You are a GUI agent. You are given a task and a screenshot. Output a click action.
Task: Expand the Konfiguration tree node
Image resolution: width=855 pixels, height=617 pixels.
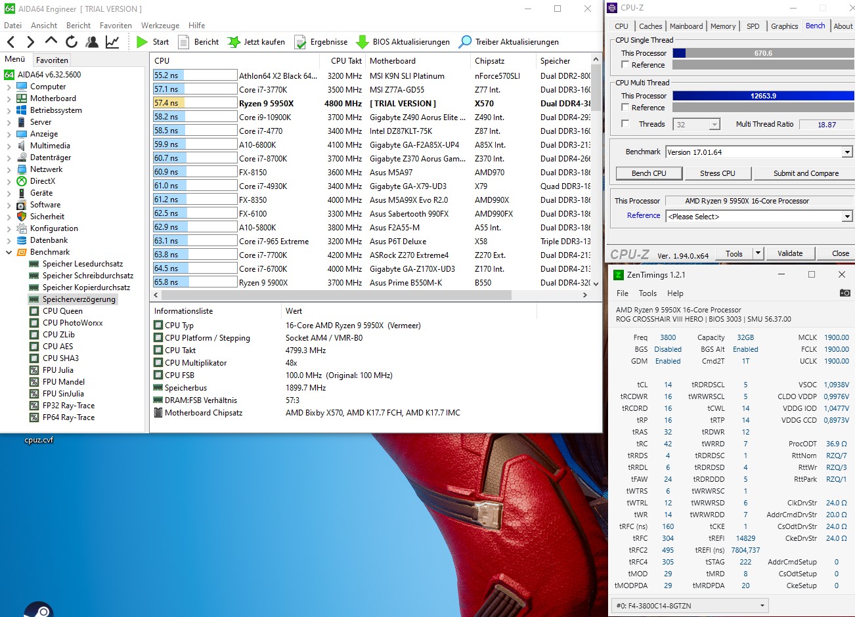coord(9,228)
